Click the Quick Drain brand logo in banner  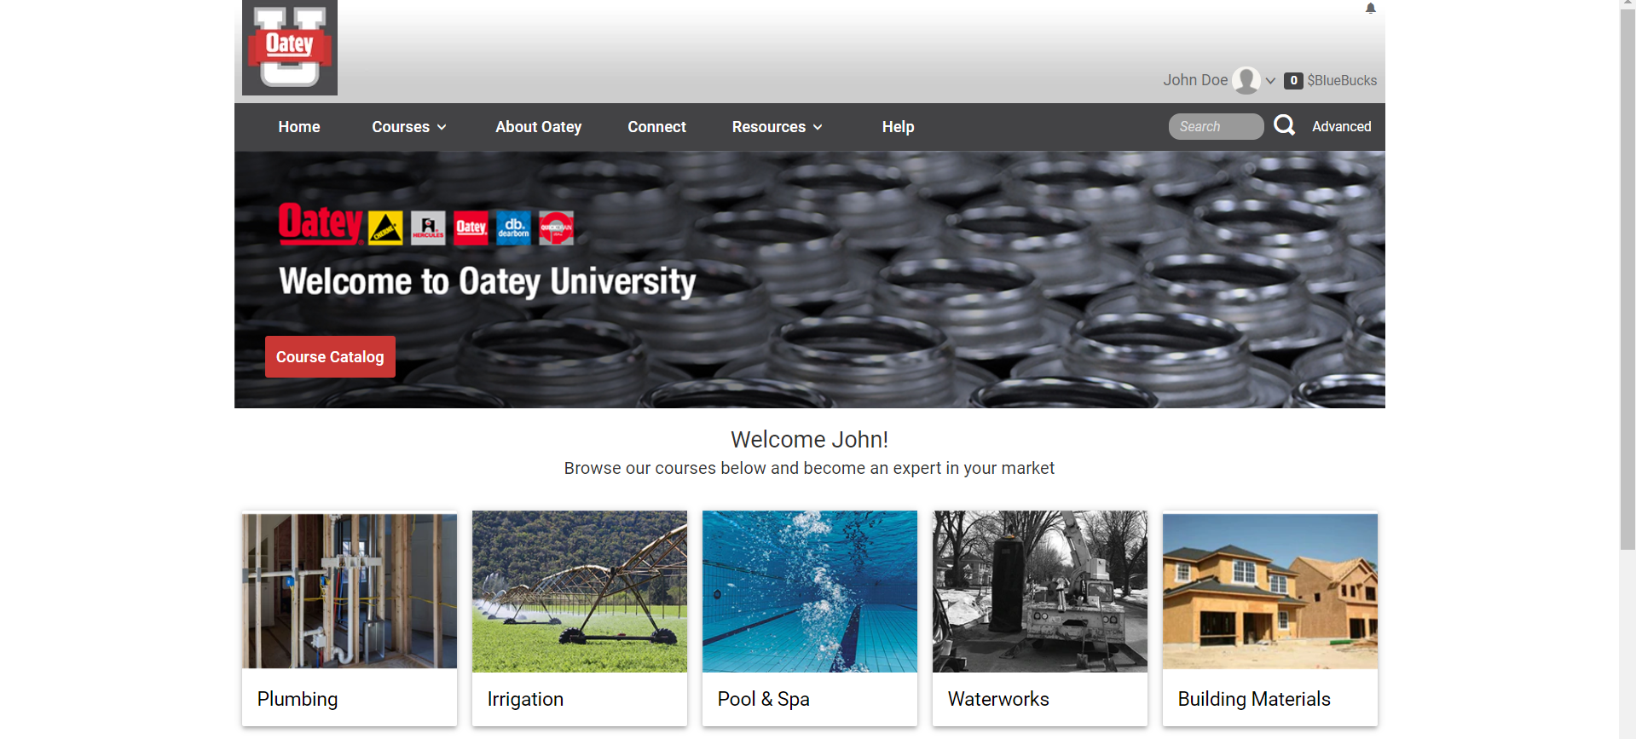[556, 228]
